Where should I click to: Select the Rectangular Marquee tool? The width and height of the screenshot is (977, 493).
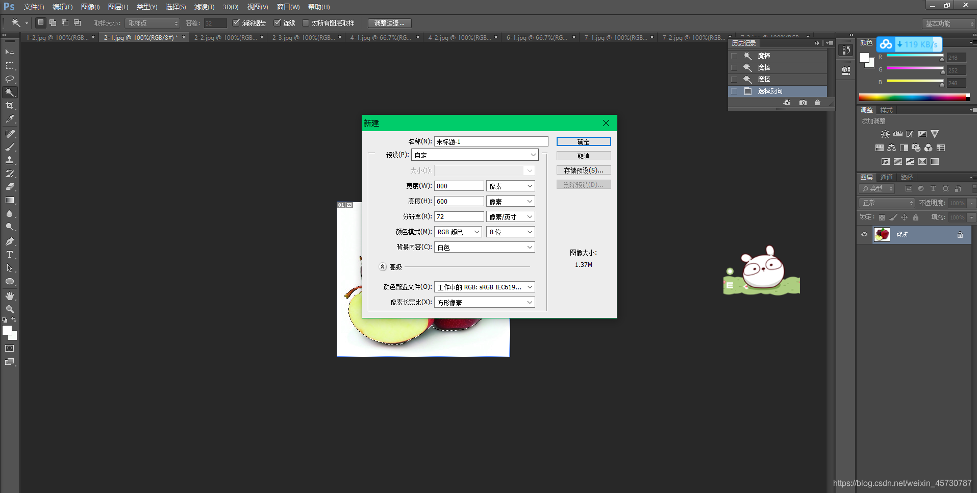coord(10,66)
